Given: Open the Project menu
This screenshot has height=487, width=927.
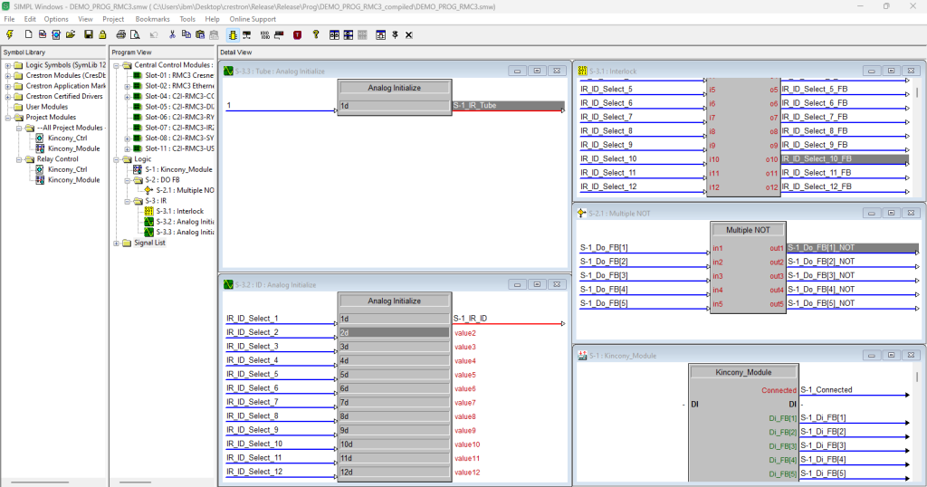Looking at the screenshot, I should coord(113,19).
